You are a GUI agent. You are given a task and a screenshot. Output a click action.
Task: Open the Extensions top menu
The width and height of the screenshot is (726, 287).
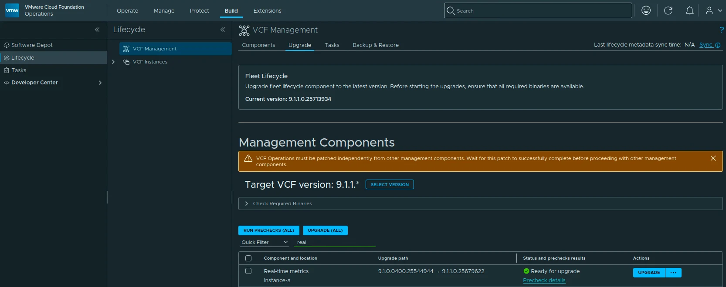point(267,11)
